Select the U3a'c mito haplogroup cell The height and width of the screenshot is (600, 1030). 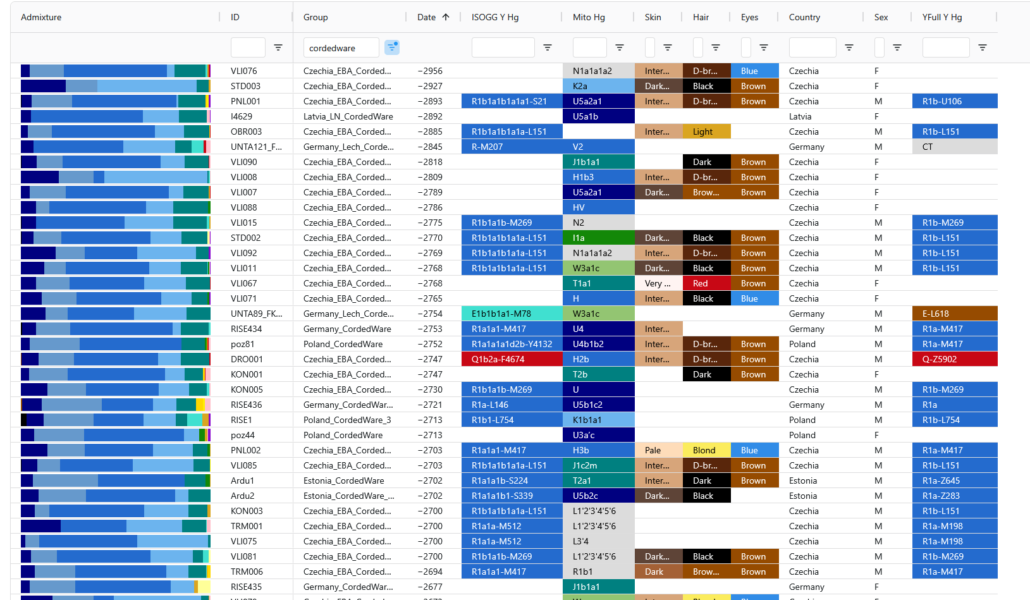(x=599, y=435)
